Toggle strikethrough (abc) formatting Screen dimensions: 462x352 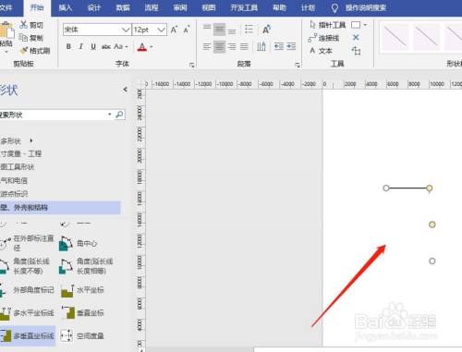[106, 46]
